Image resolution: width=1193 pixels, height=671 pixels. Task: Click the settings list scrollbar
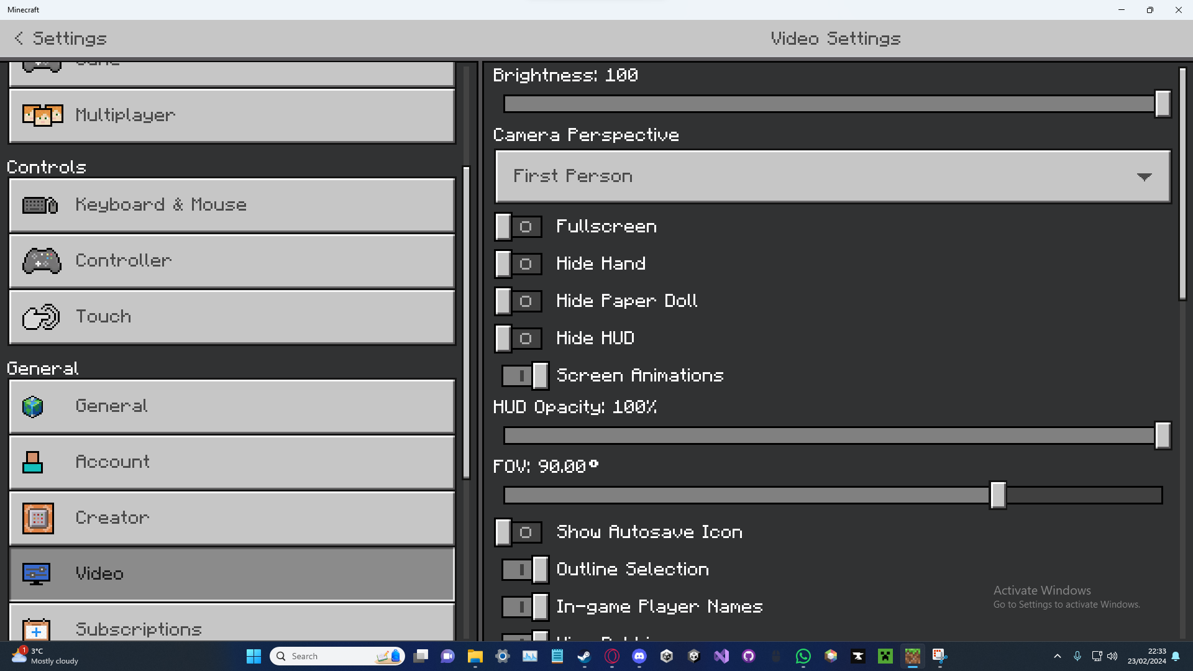click(x=466, y=323)
